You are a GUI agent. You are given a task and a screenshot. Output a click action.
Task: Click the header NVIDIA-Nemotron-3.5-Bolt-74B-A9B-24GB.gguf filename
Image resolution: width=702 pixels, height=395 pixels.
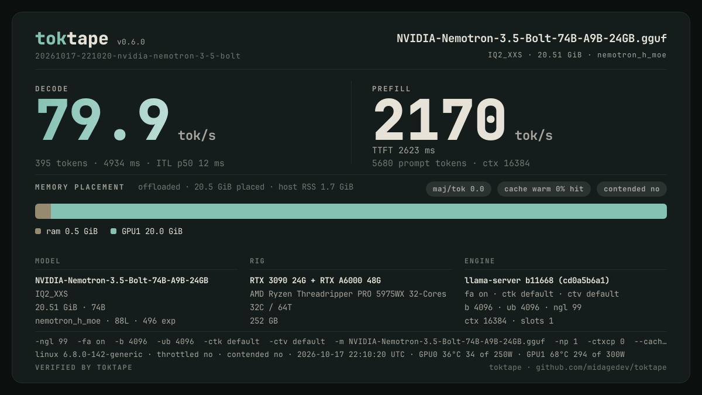(x=532, y=39)
